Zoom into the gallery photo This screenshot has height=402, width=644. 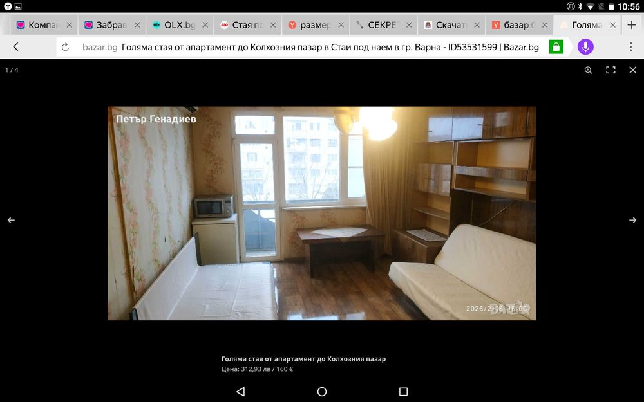click(x=588, y=70)
